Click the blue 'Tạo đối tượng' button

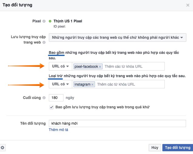(x=178, y=148)
